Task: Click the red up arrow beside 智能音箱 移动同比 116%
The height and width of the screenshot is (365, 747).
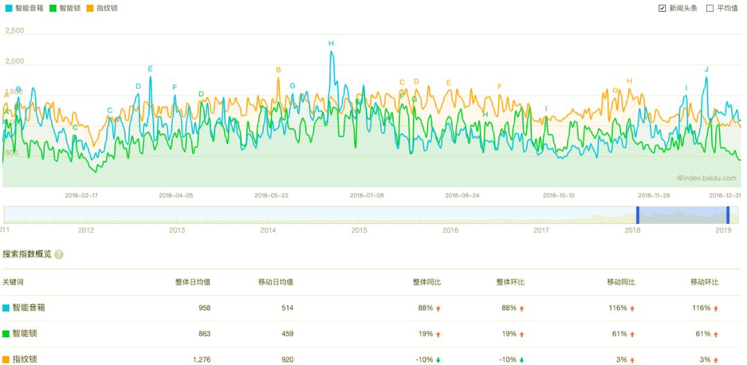Action: tap(632, 308)
